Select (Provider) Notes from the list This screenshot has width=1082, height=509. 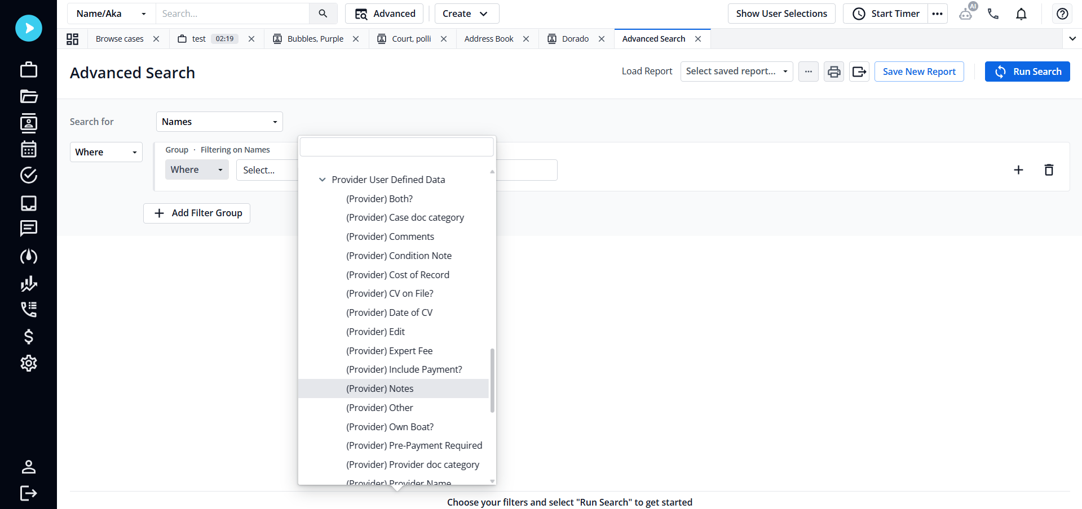point(379,389)
